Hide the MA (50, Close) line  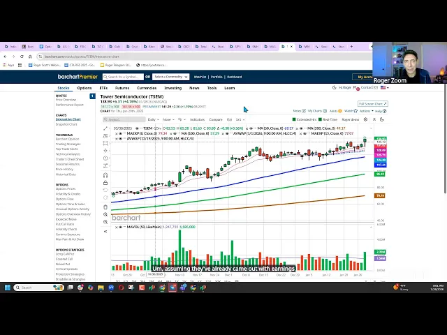[251, 128]
